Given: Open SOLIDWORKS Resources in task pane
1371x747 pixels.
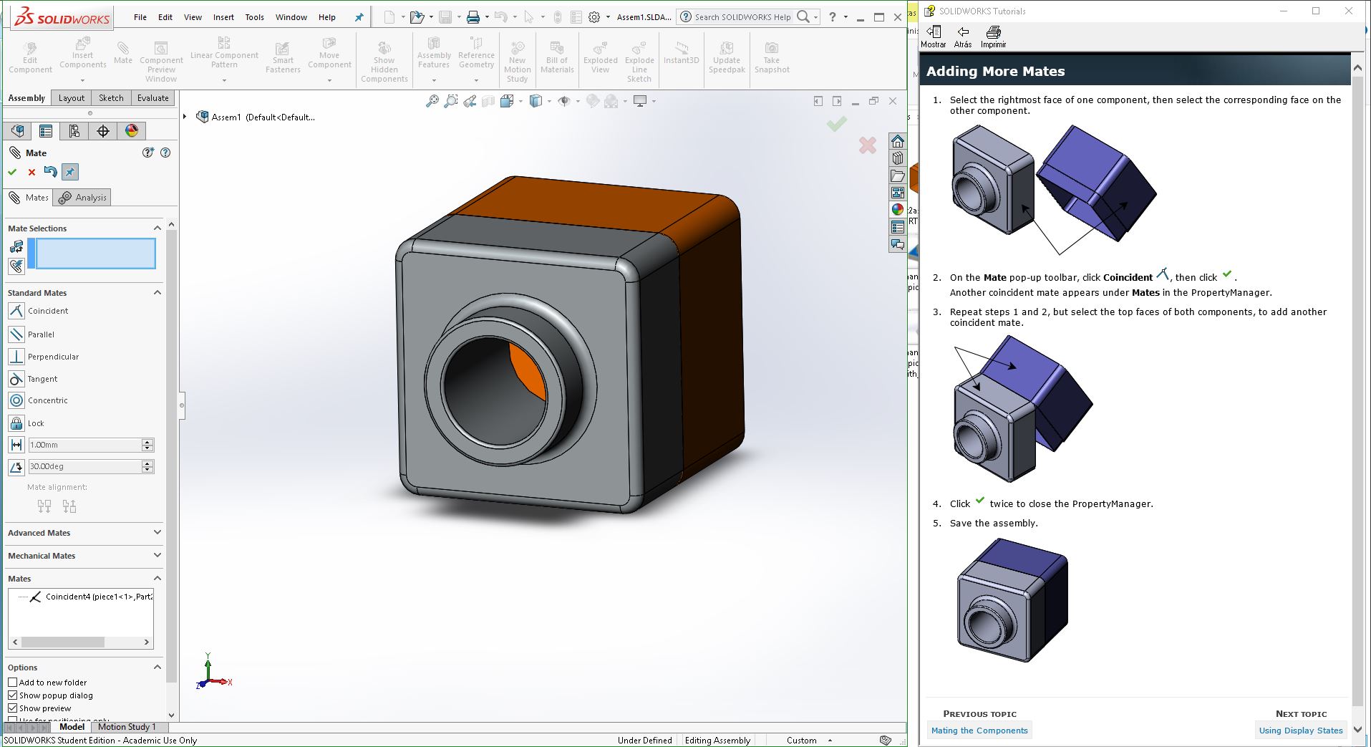Looking at the screenshot, I should click(x=898, y=141).
